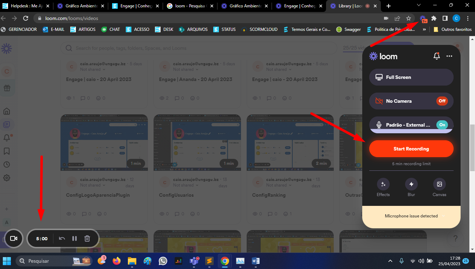
Task: Click the share icon in the address bar
Action: coord(397,18)
